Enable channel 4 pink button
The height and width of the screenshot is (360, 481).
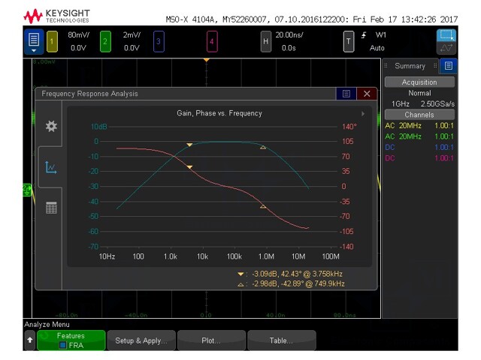[x=212, y=41]
